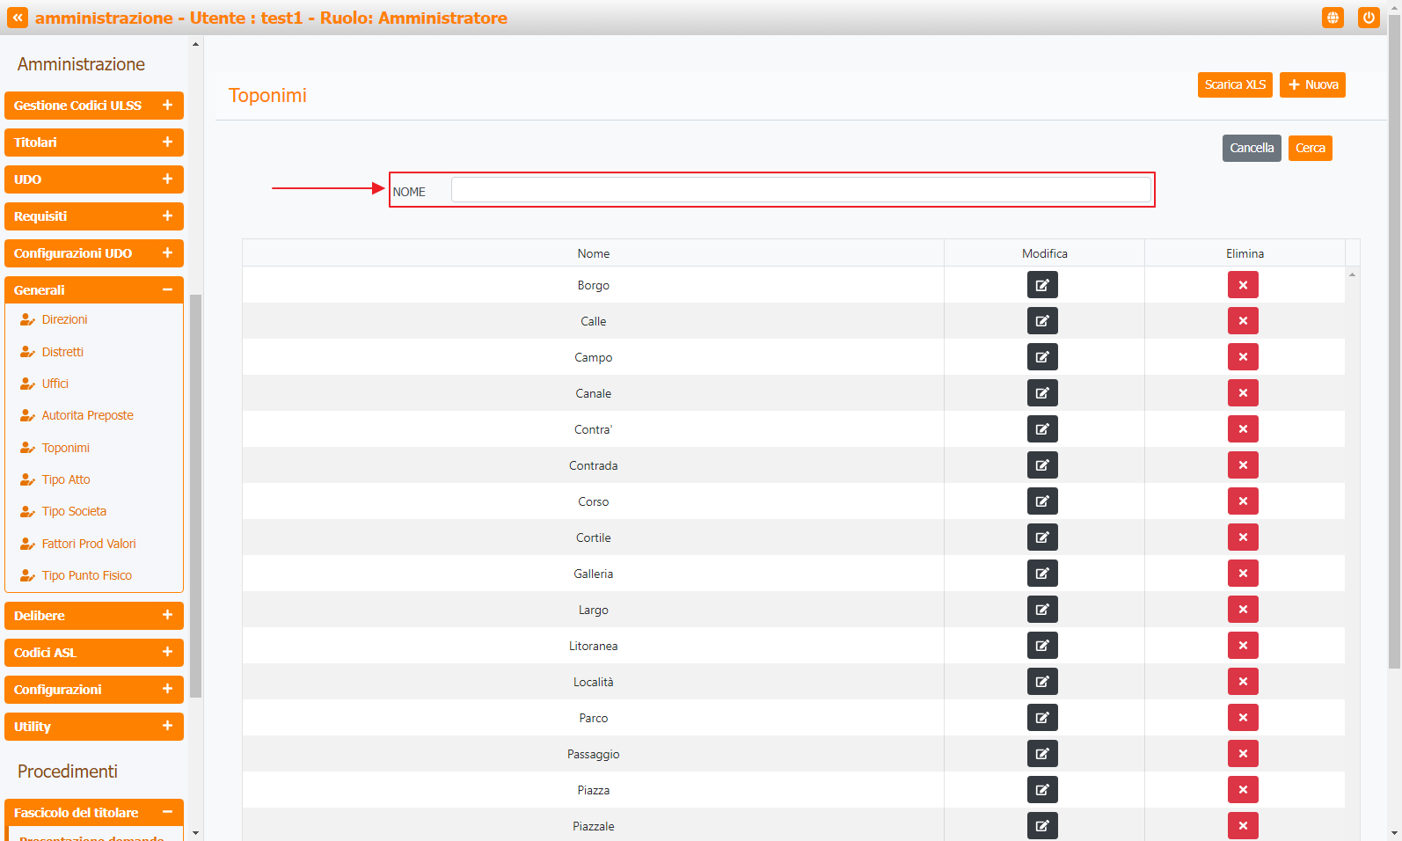
Task: Edit the Canale row entry
Action: coord(1042,393)
